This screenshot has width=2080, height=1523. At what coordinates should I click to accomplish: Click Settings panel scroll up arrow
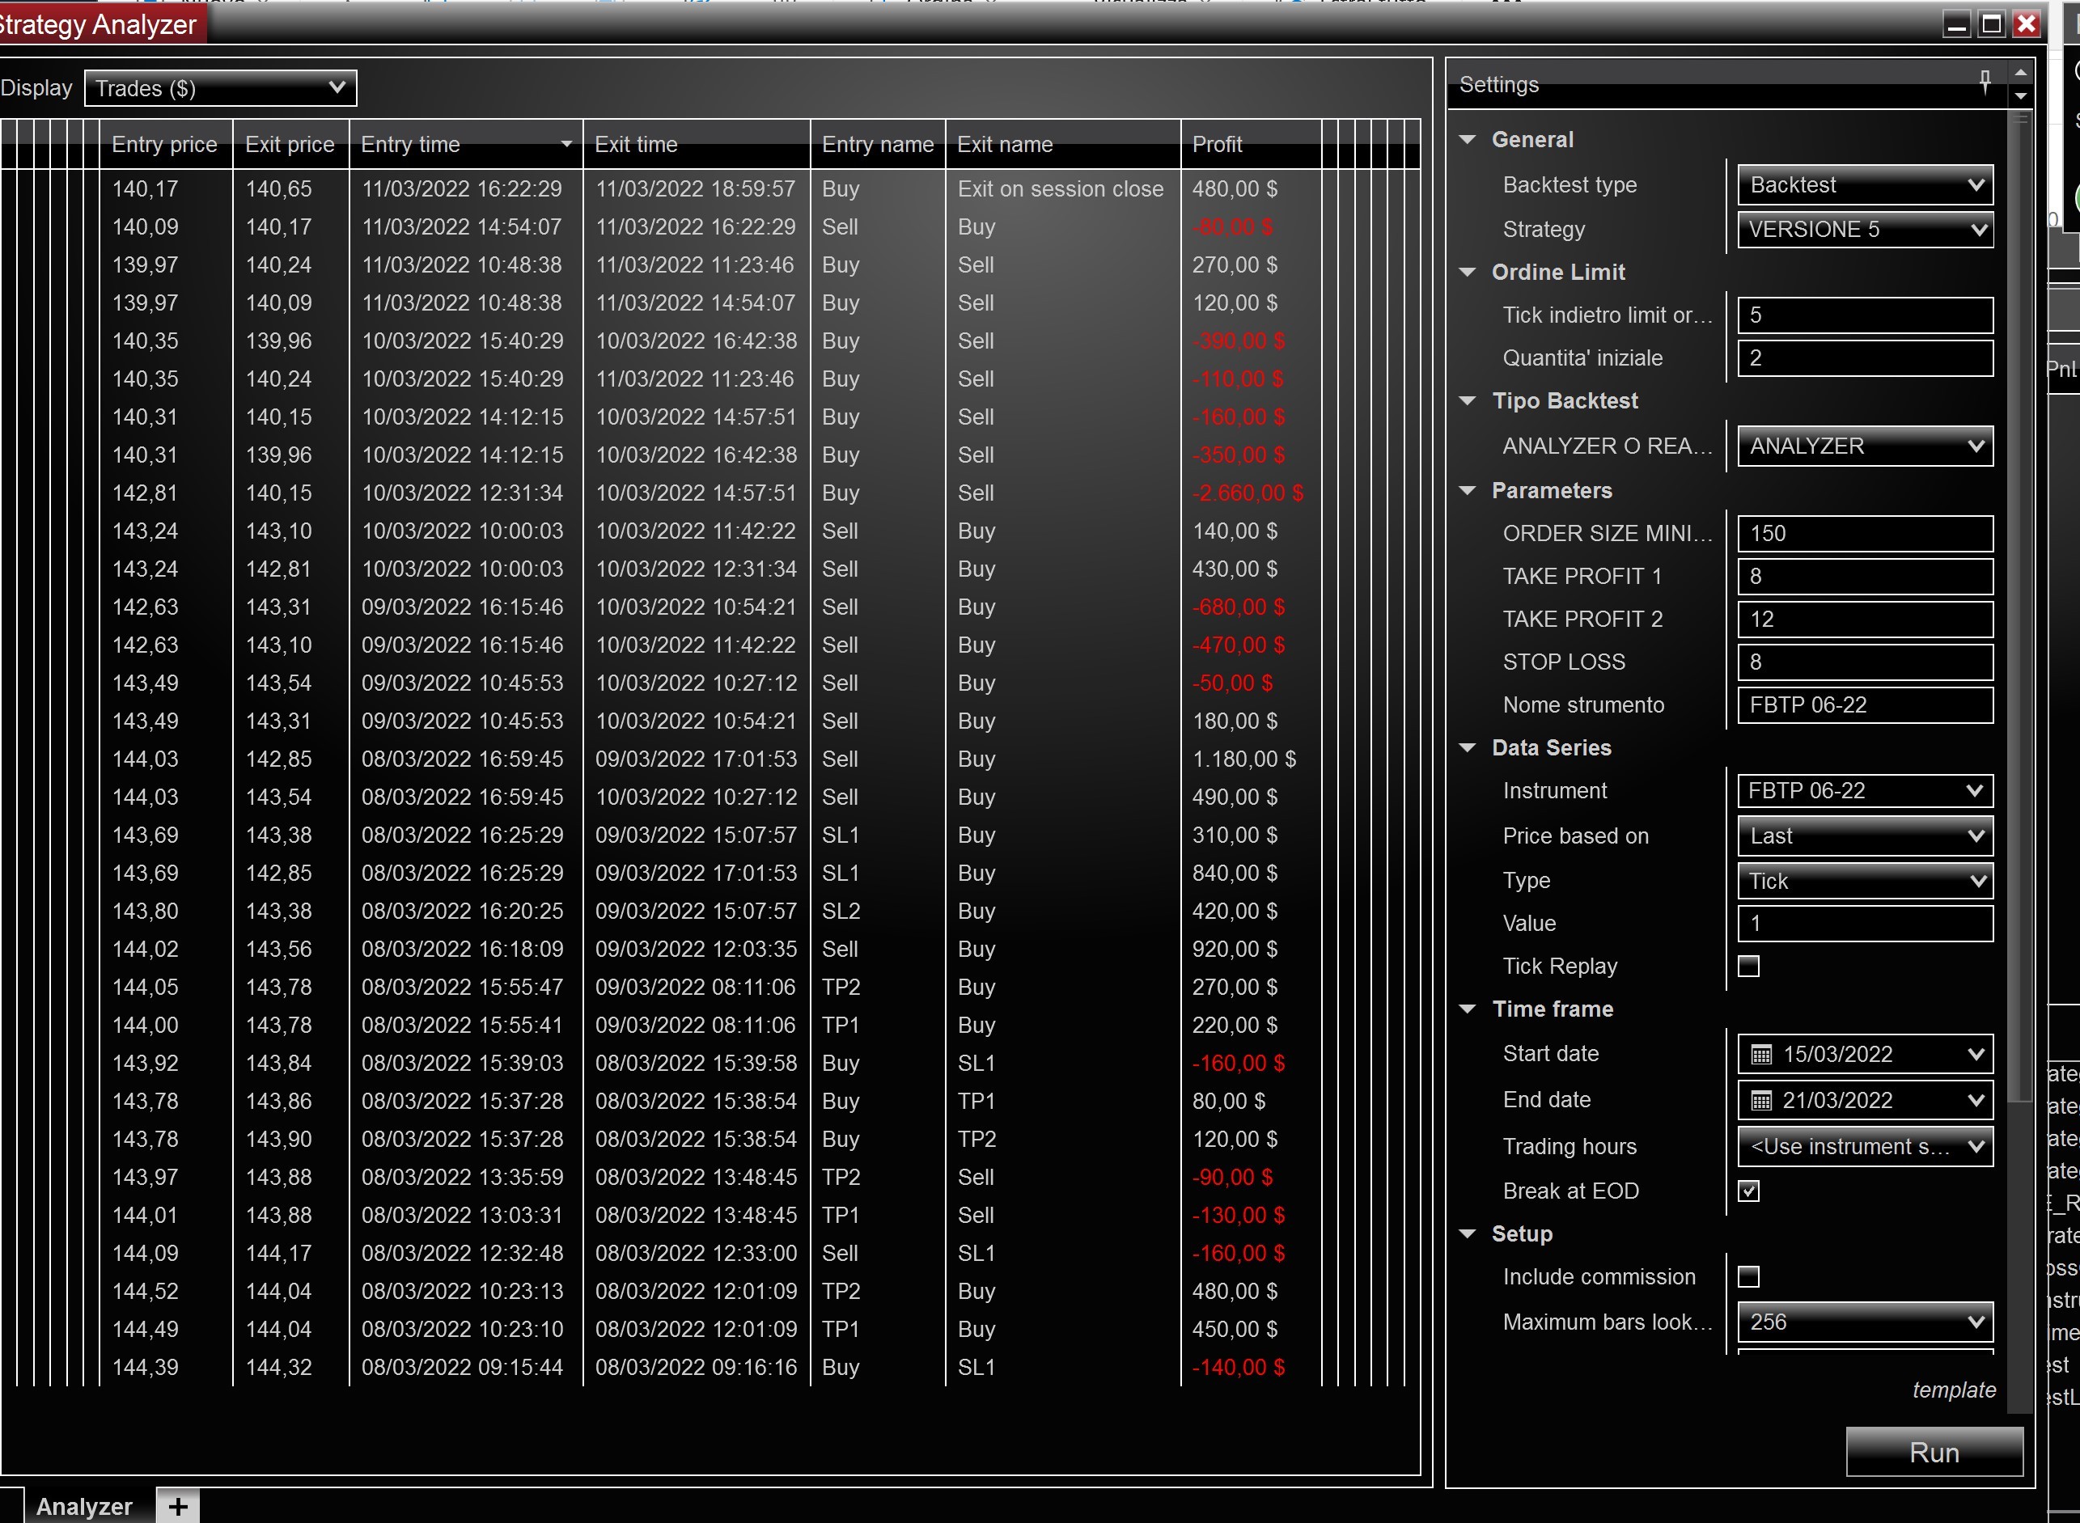pyautogui.click(x=2020, y=73)
